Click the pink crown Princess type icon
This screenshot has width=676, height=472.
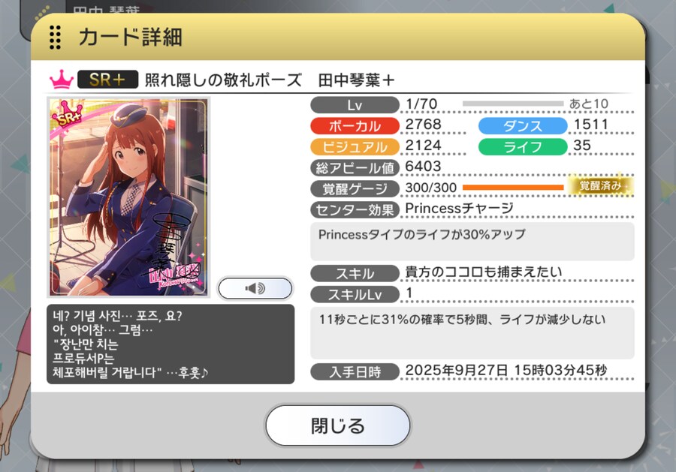62,80
